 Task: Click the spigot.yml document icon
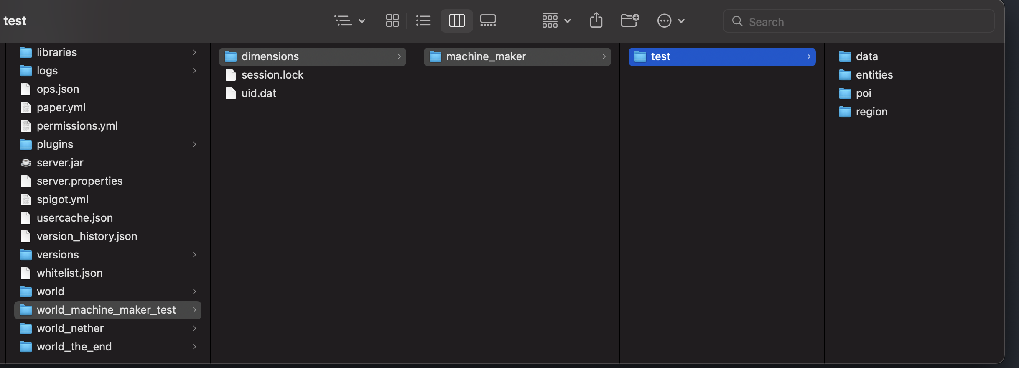tap(26, 199)
